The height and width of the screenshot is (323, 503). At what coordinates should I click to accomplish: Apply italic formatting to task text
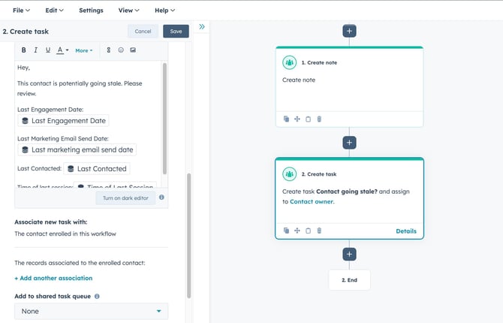tap(36, 50)
